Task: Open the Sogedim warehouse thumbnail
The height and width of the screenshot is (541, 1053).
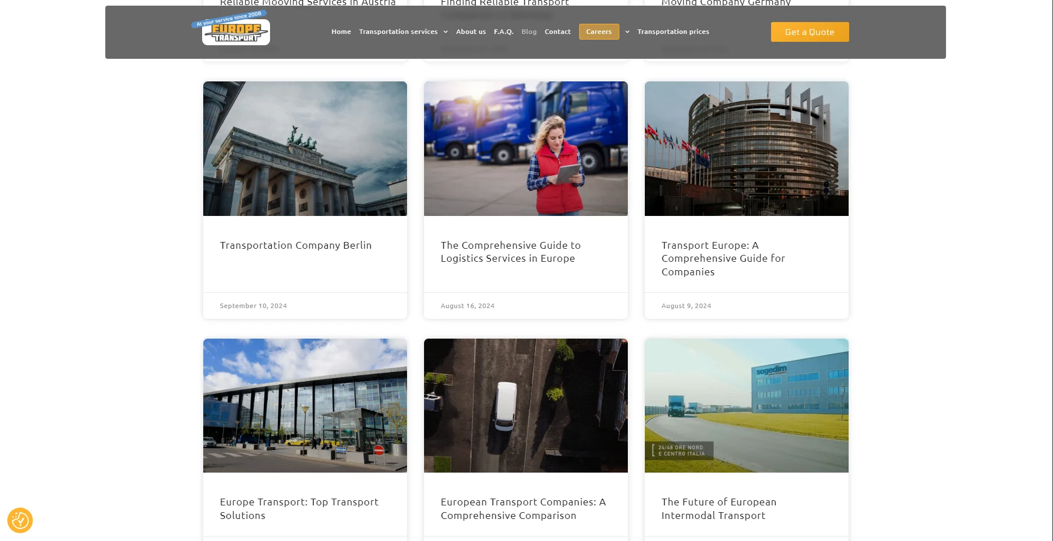Action: pyautogui.click(x=747, y=406)
